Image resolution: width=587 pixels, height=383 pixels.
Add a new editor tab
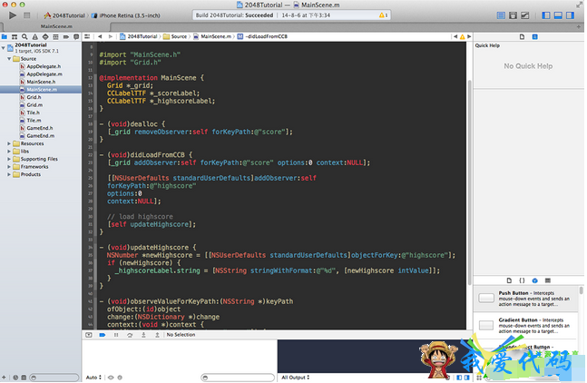(x=579, y=26)
